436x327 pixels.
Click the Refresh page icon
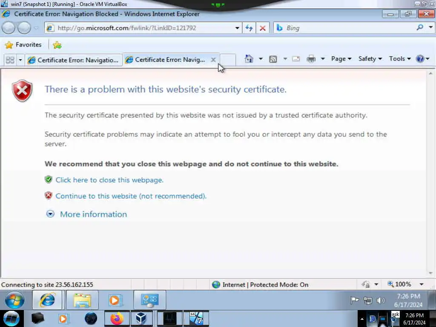pos(249,28)
